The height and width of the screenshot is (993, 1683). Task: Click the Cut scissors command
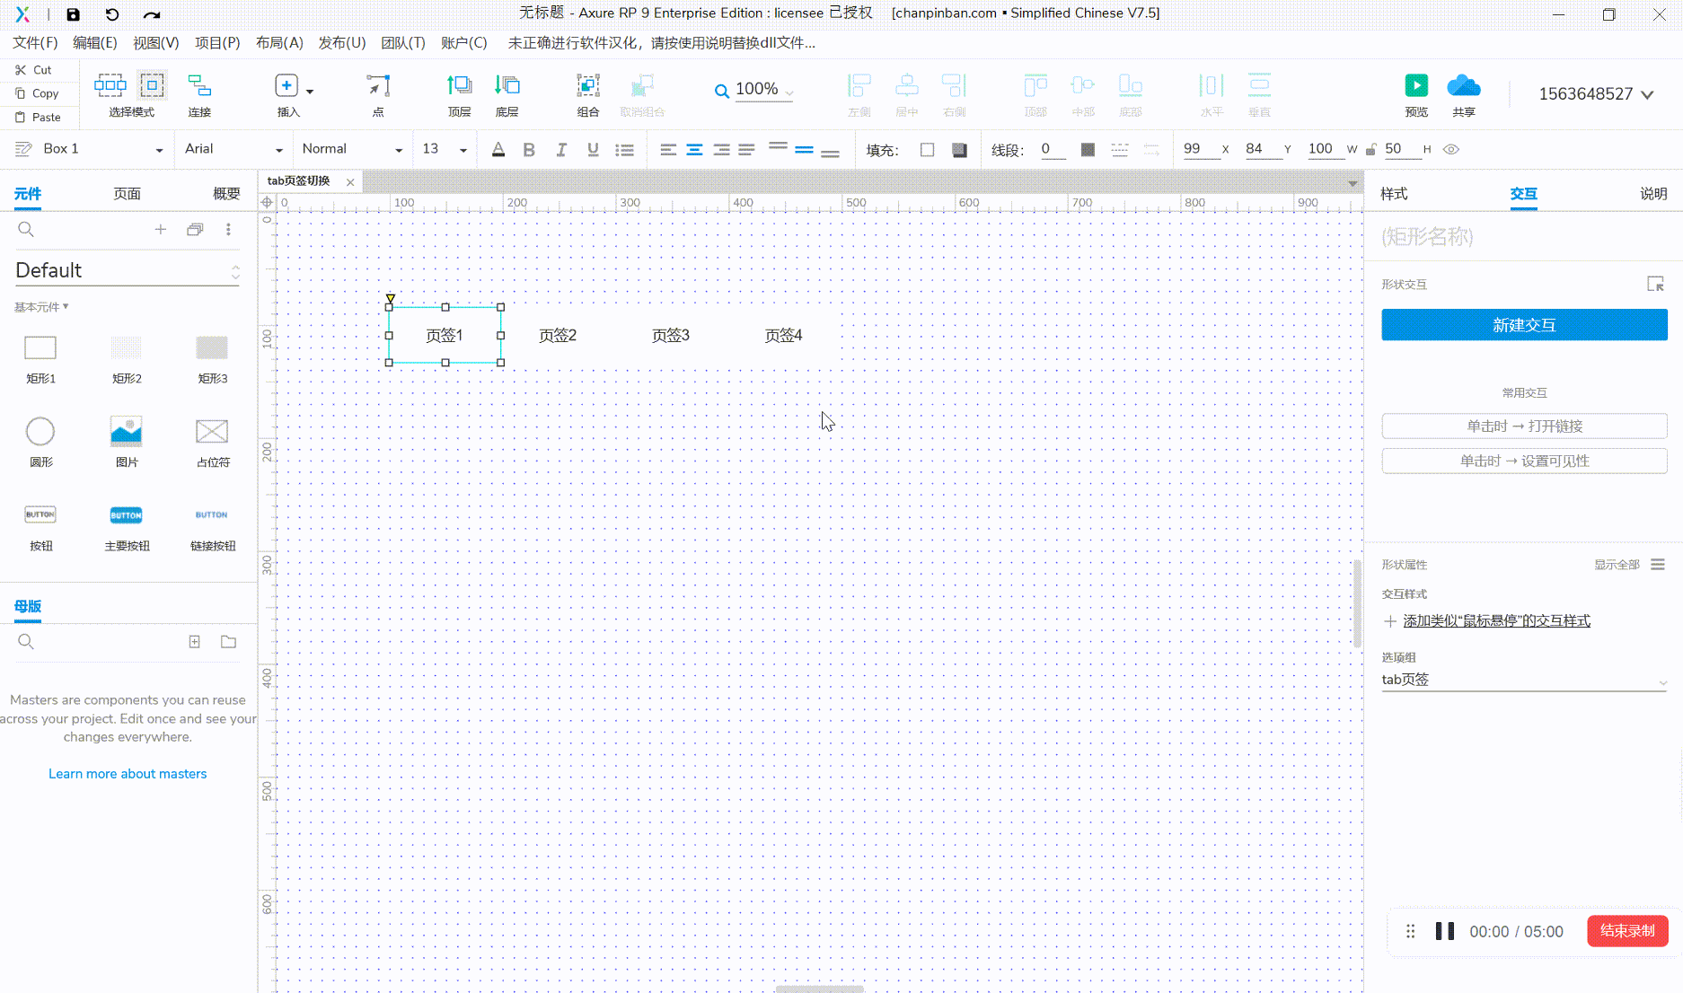(x=34, y=69)
